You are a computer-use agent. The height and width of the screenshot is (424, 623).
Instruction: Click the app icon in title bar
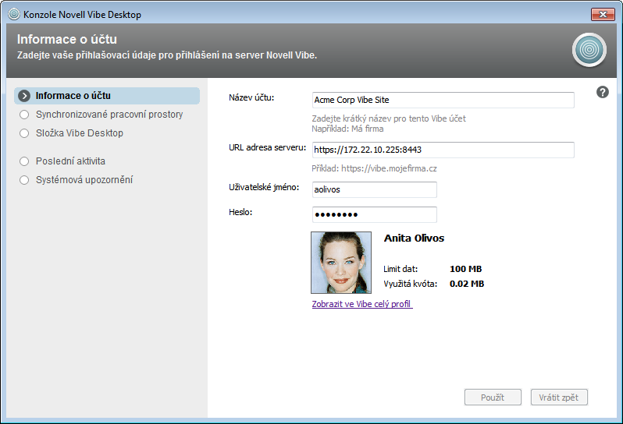point(13,14)
